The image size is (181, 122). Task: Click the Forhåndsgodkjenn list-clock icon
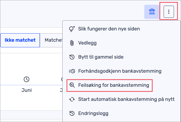click(72, 71)
